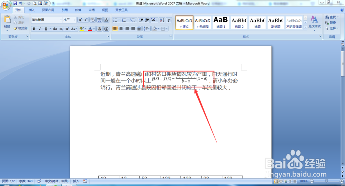The width and height of the screenshot is (345, 186).
Task: Click the Office button
Action: click(x=6, y=5)
